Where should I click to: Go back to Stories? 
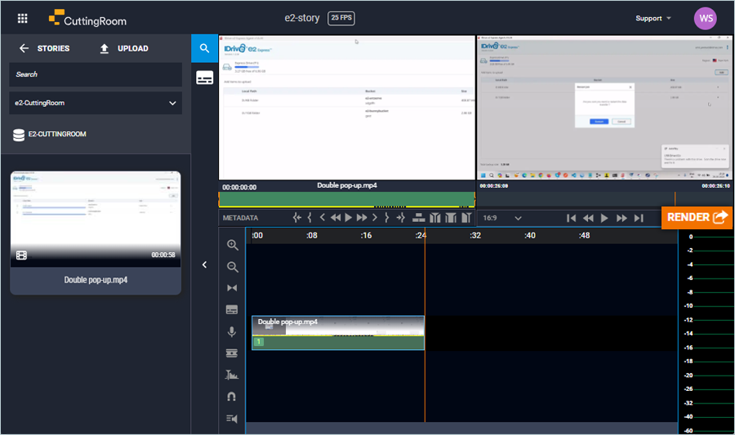tap(45, 48)
